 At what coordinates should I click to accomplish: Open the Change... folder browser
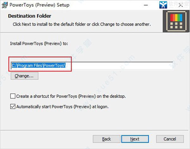coord(24,76)
